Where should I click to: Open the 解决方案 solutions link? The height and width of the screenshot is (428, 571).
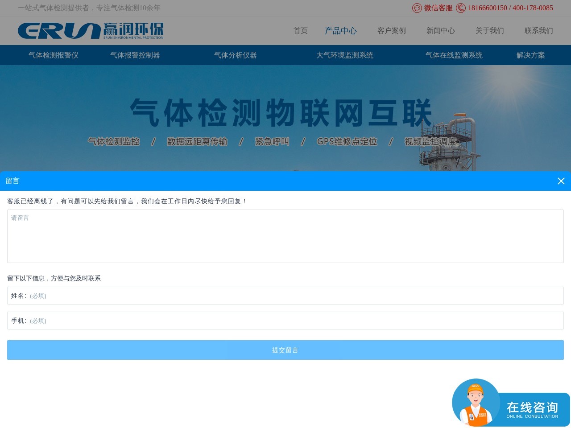coord(530,55)
